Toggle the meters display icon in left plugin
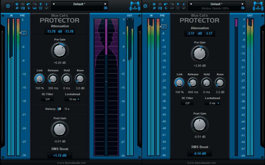265x165 pixels. (x=28, y=8)
